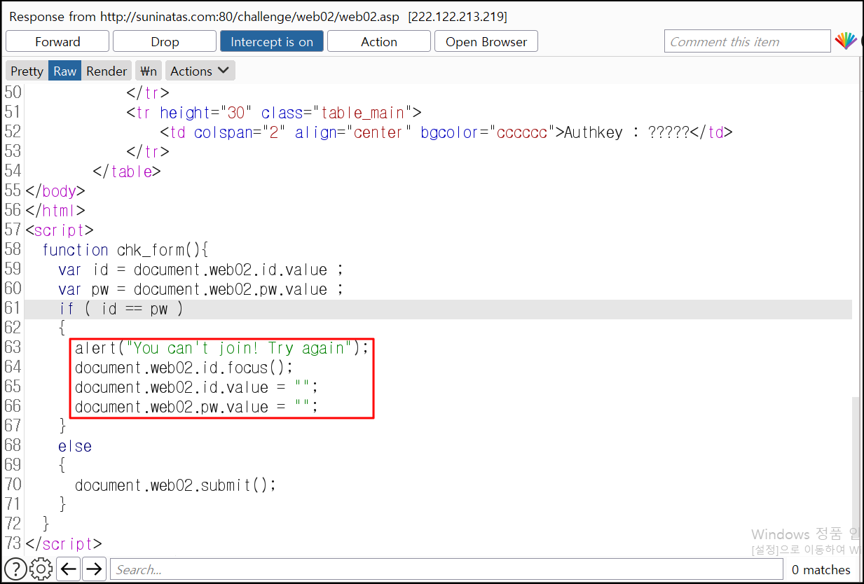Click the Forward button
This screenshot has height=584, width=864.
click(x=57, y=41)
